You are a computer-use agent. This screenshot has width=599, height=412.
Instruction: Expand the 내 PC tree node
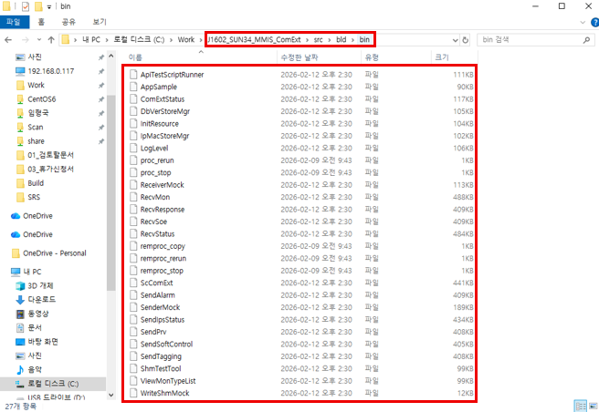[5, 272]
